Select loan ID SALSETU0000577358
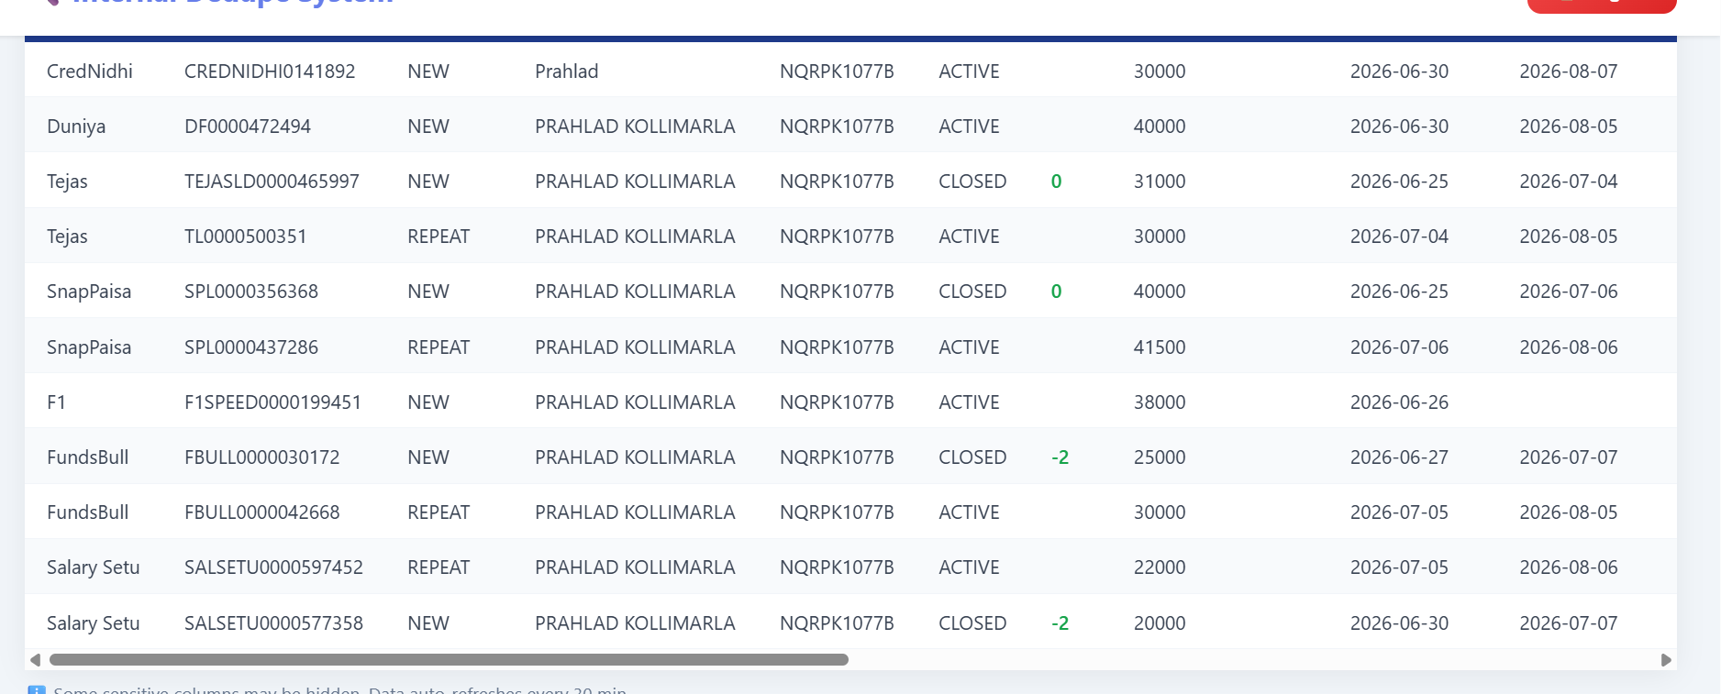 (x=273, y=623)
